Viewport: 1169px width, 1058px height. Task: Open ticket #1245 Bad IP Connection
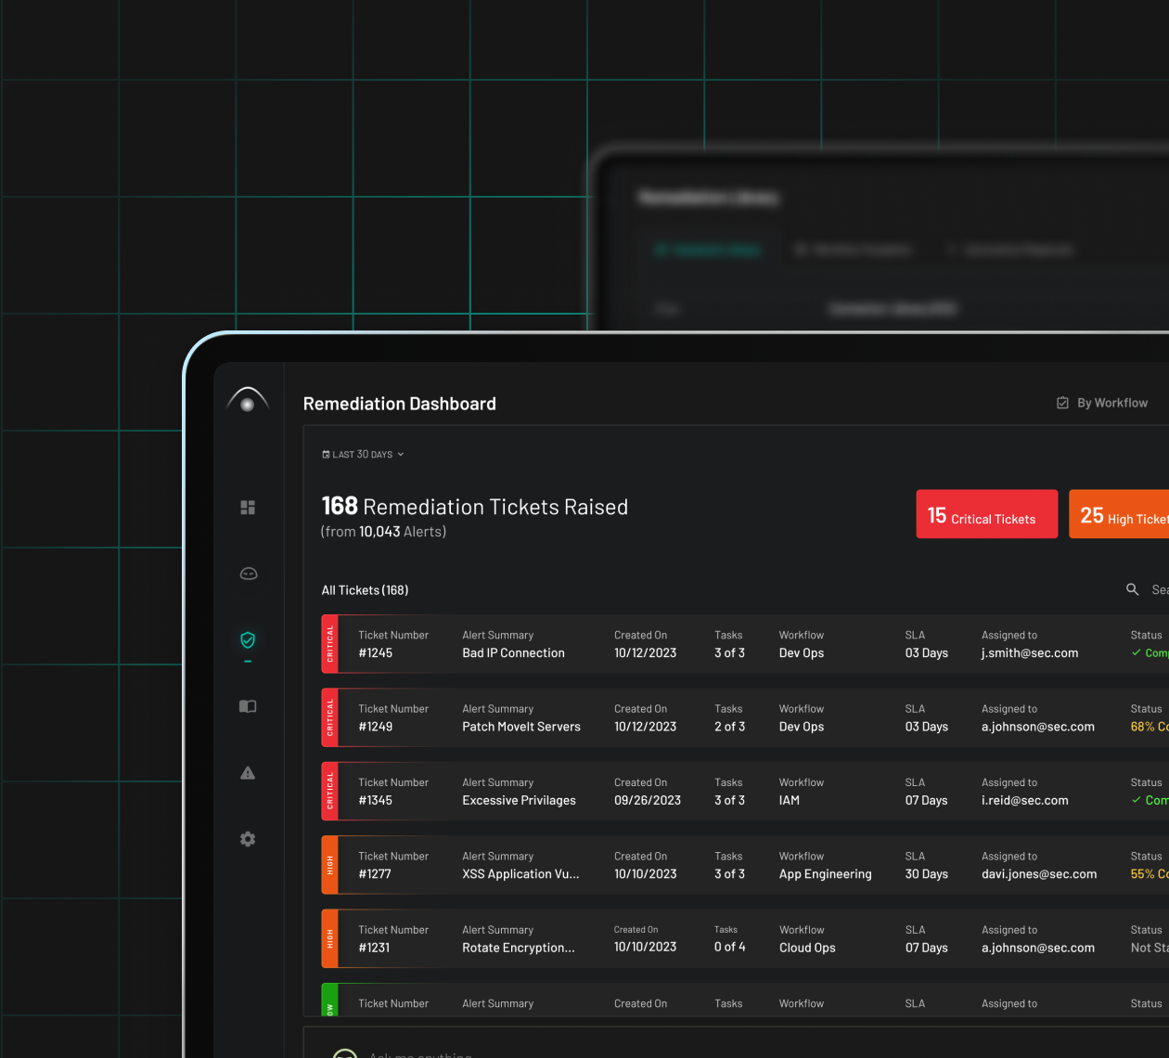click(513, 652)
